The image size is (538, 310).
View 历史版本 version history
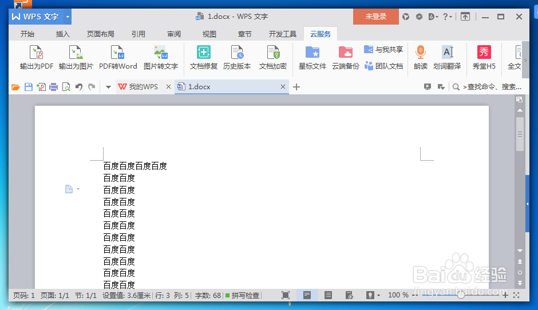237,58
